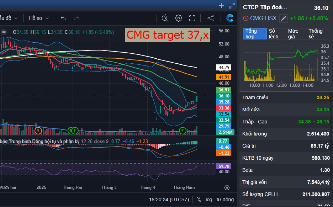Click the Số lượng CPLH value 211.300.807
The width and height of the screenshot is (333, 207).
[316, 194]
